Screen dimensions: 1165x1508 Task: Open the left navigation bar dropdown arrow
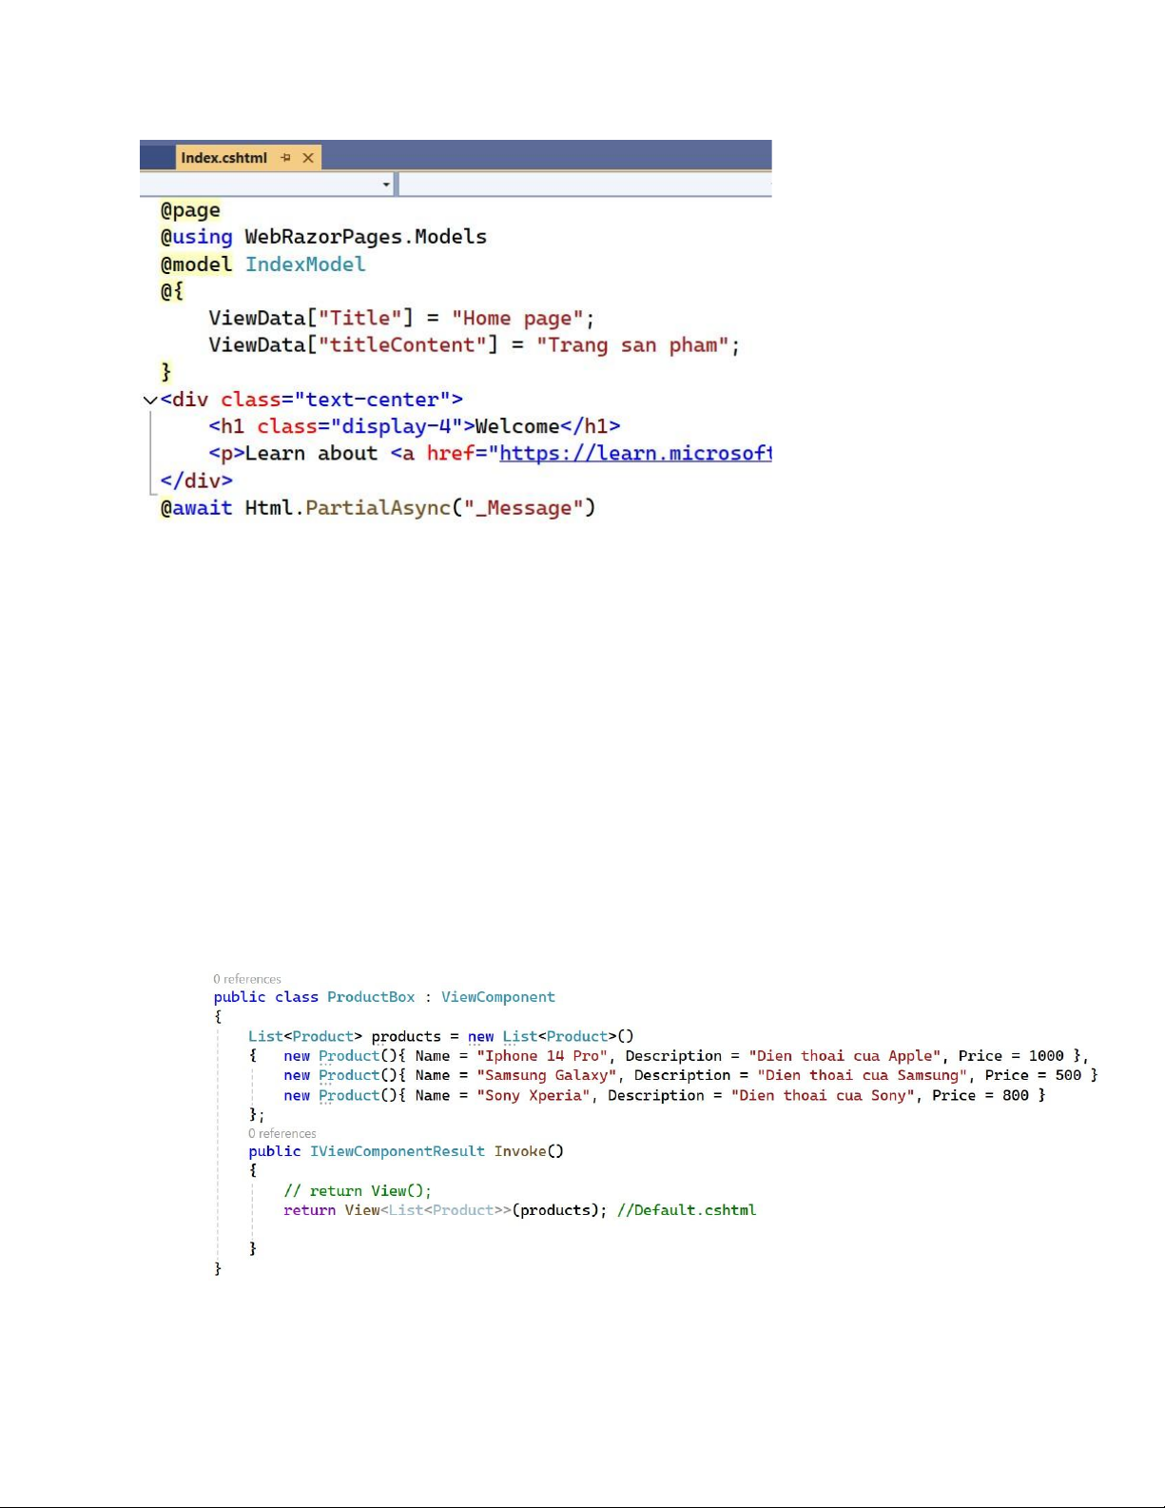click(386, 185)
